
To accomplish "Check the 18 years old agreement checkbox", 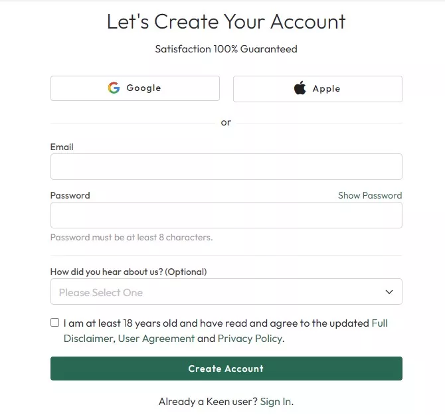I will [x=54, y=323].
